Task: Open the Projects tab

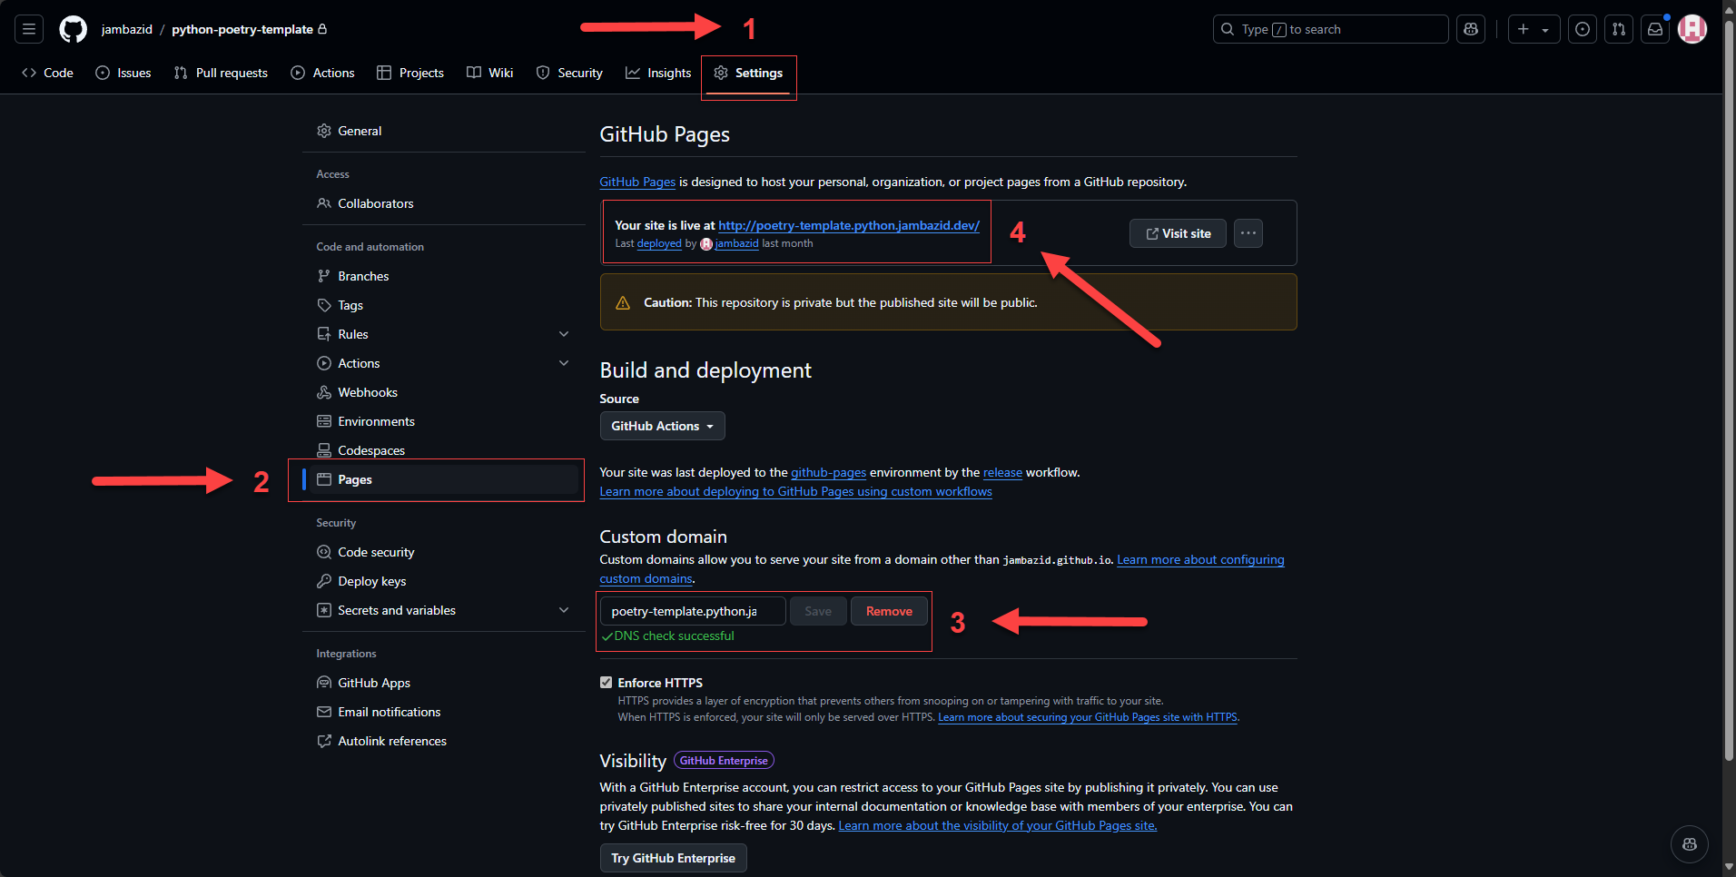Action: [x=410, y=73]
